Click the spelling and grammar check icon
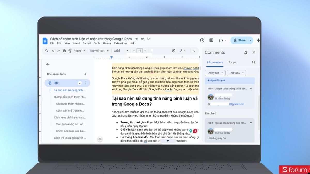310x174 pixels. (x=174, y=51)
